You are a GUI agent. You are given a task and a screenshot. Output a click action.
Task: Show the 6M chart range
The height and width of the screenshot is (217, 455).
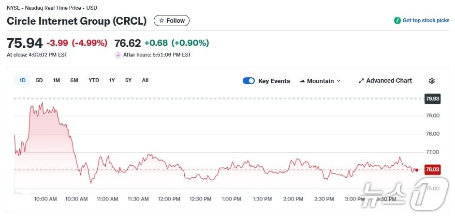coord(74,80)
